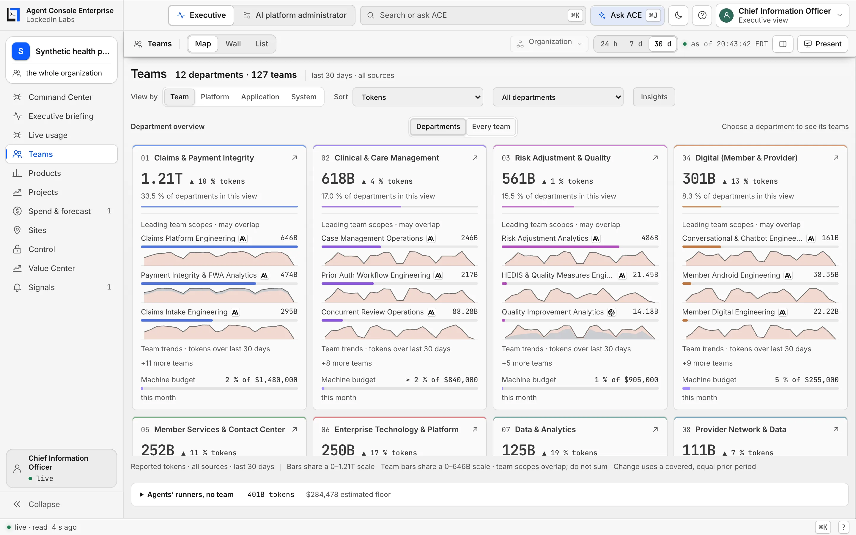Click Claims Platform Engineering token bar
This screenshot has height=535, width=856.
tap(219, 247)
